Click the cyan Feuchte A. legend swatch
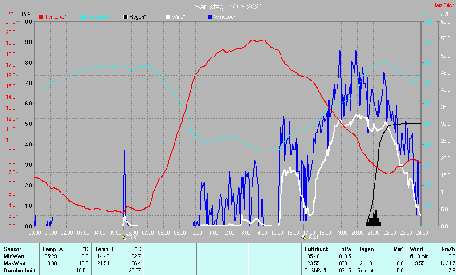 83,17
